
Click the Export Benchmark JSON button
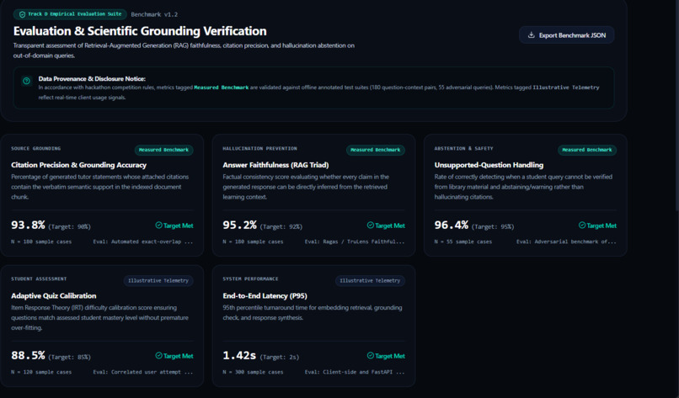566,35
